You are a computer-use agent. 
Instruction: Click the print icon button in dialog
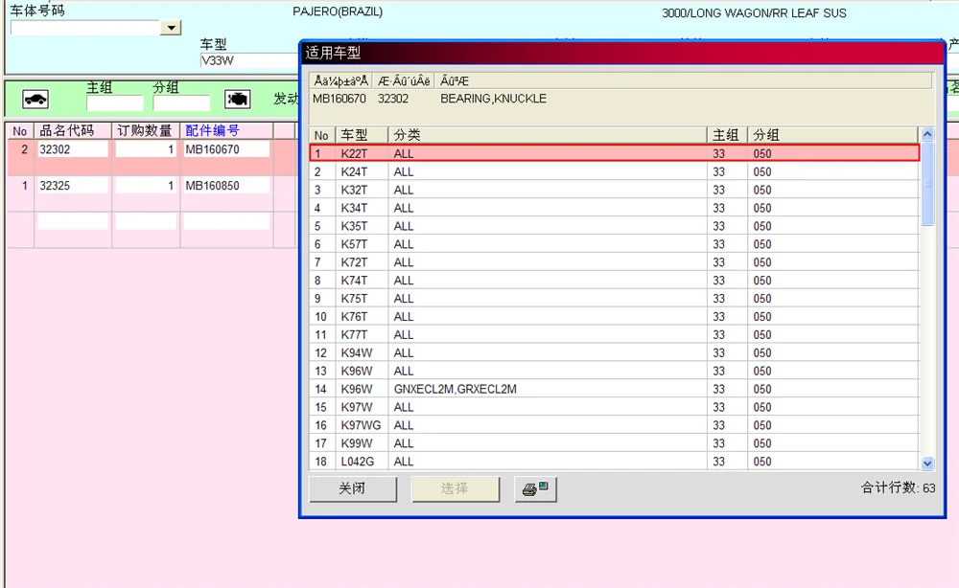pyautogui.click(x=535, y=489)
